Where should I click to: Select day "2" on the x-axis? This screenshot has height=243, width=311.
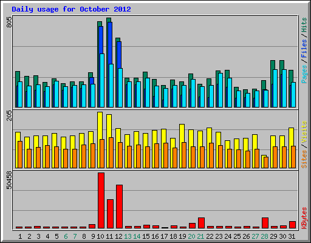29,236
